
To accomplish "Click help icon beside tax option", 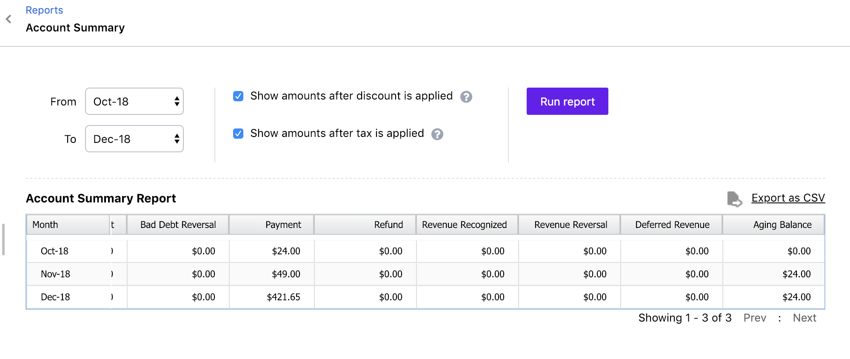I will (x=437, y=134).
